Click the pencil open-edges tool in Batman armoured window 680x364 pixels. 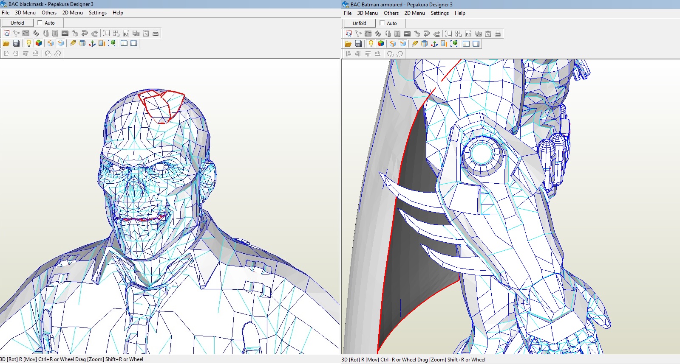415,44
